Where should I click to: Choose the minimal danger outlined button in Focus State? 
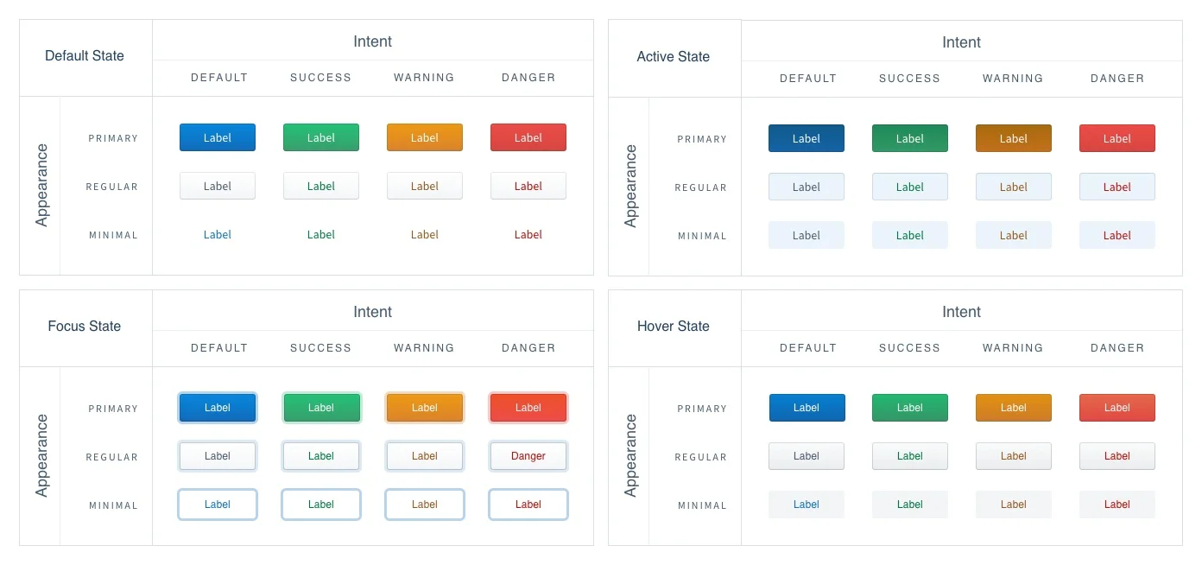point(528,505)
